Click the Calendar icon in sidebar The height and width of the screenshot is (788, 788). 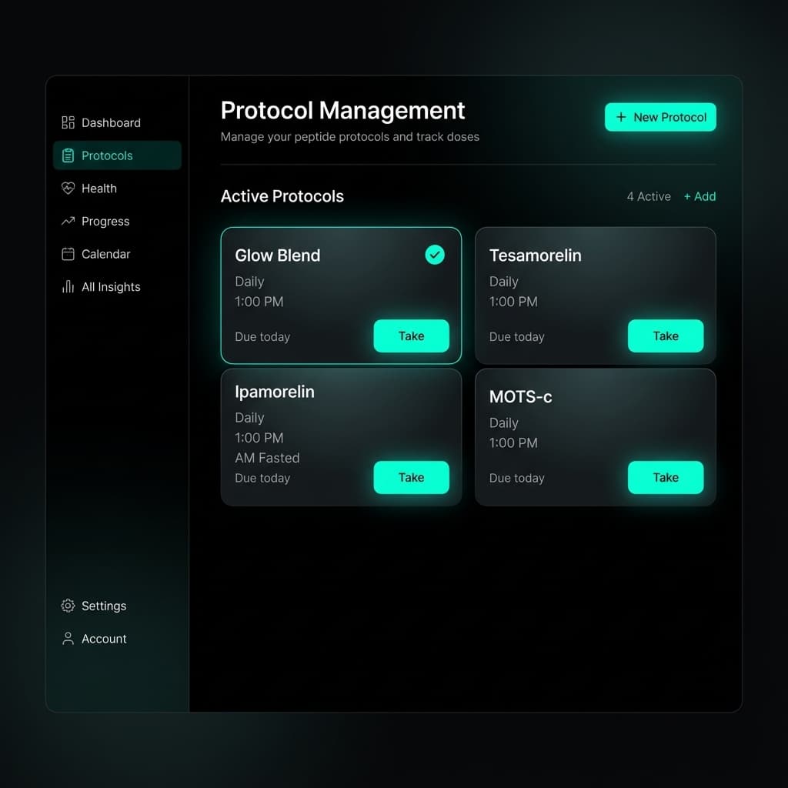click(x=68, y=254)
